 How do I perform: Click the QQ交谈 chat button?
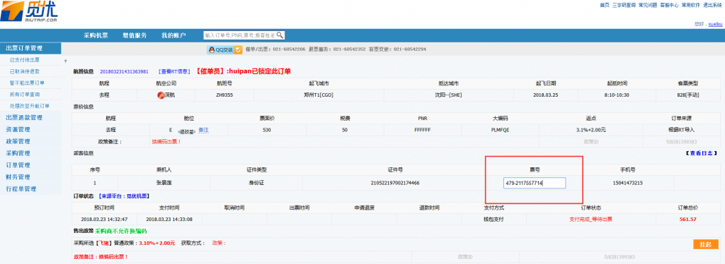[x=224, y=49]
